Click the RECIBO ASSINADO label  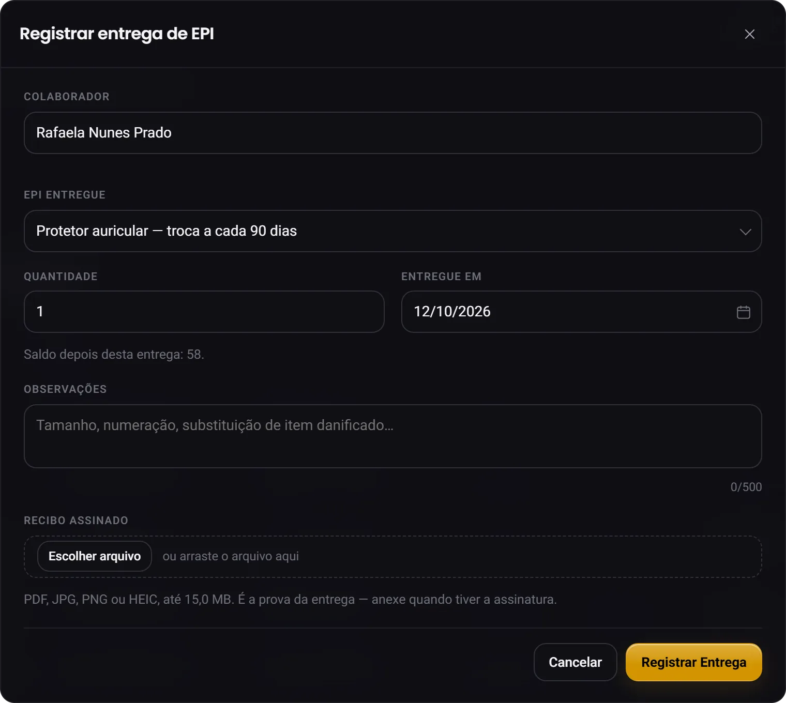click(76, 521)
